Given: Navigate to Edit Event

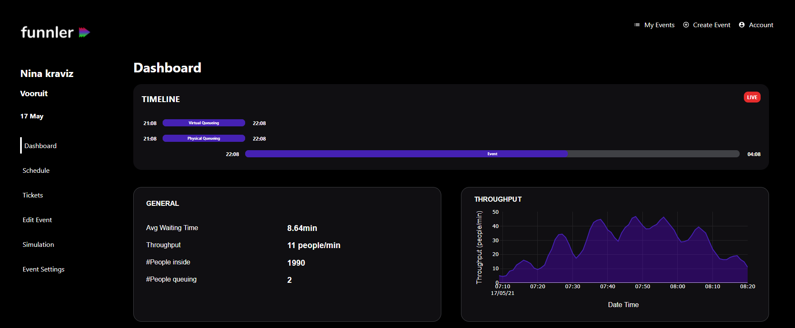Looking at the screenshot, I should pos(37,220).
